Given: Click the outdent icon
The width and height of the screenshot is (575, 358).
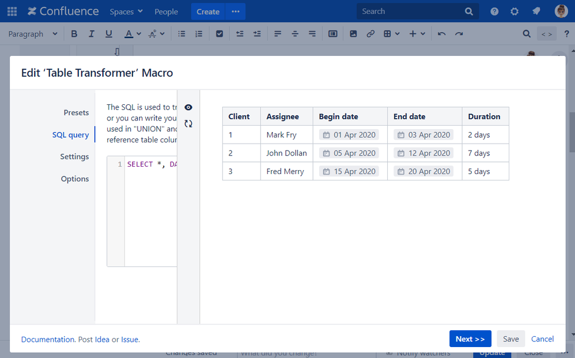Looking at the screenshot, I should pos(240,34).
